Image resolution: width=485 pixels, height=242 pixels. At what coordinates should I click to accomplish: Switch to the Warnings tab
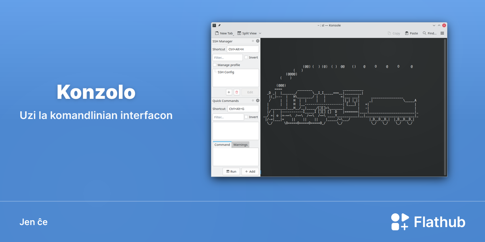coord(240,144)
